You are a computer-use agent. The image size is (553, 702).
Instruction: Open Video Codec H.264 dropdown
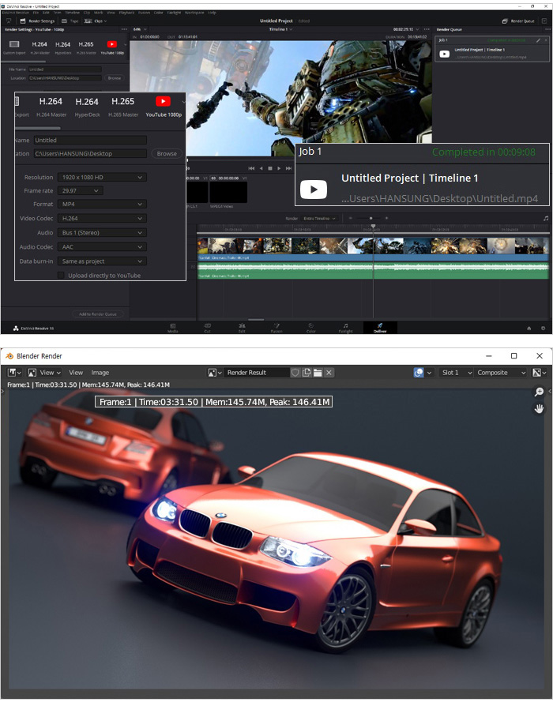(x=102, y=219)
